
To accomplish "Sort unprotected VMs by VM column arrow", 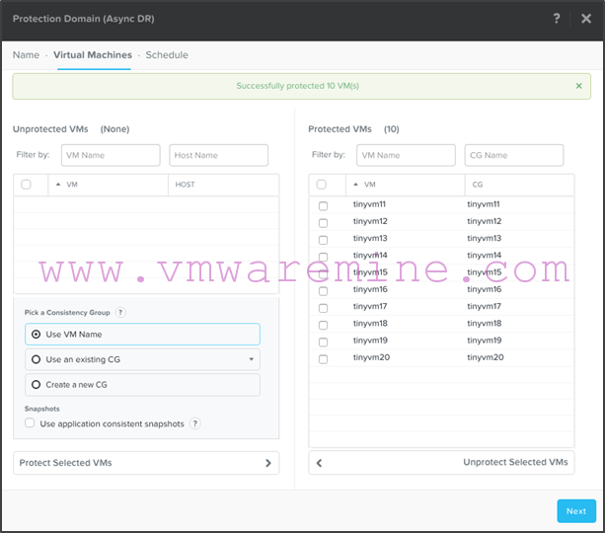I will click(58, 185).
